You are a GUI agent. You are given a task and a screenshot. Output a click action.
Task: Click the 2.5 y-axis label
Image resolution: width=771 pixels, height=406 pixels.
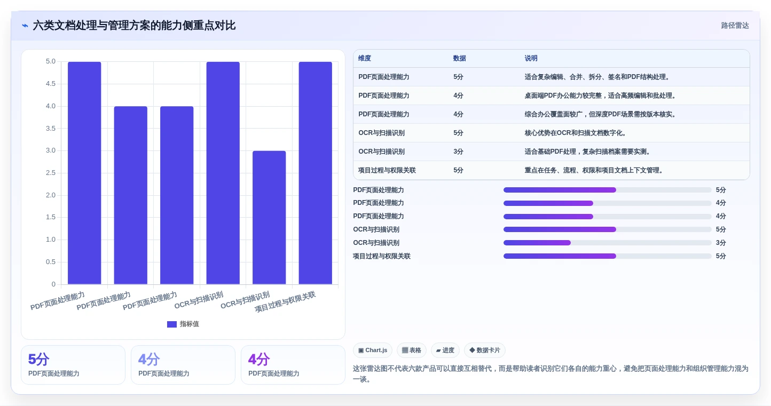pyautogui.click(x=51, y=173)
